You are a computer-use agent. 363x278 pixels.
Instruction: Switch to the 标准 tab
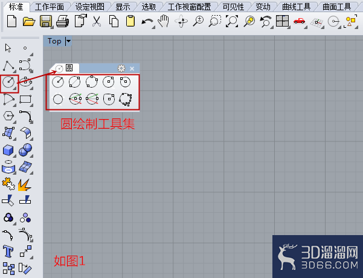[16, 7]
